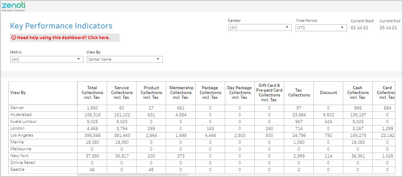Select the Total Collections incl. Tax column header

coord(92,93)
